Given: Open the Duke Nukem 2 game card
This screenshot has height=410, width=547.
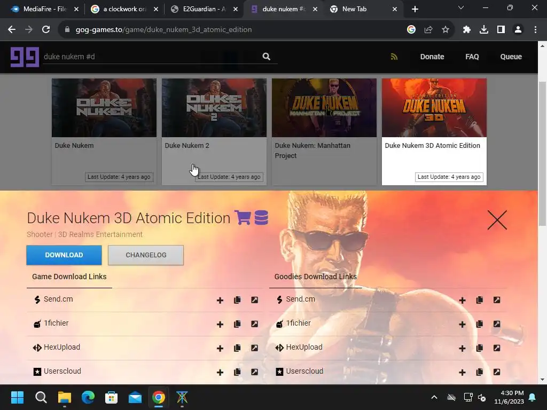Looking at the screenshot, I should 214,131.
